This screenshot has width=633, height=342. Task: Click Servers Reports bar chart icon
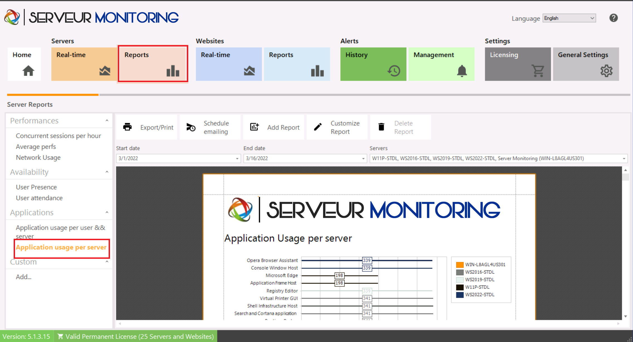coord(173,71)
